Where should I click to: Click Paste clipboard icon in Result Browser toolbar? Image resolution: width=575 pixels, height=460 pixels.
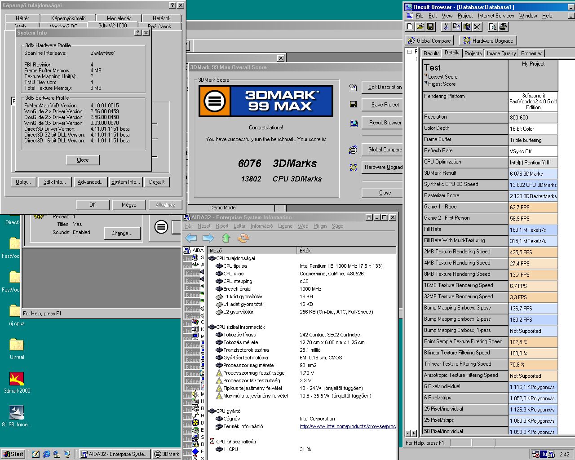click(467, 27)
